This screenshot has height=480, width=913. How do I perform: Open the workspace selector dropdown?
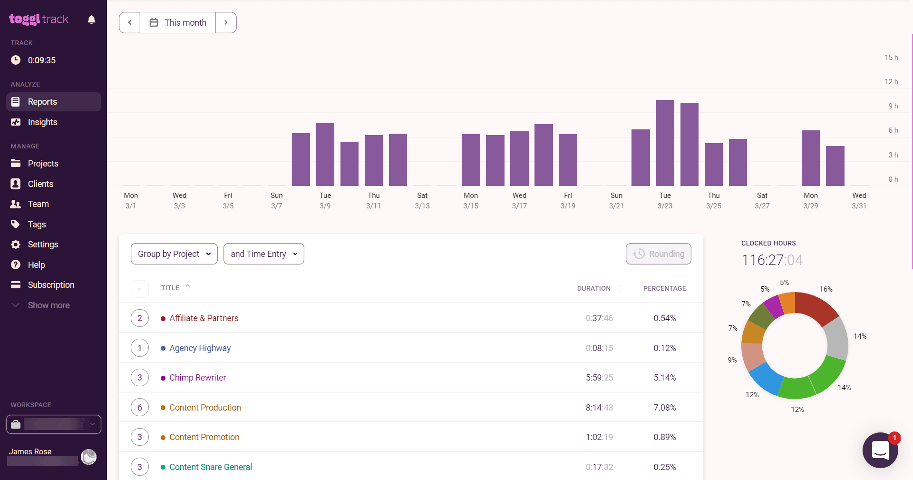(x=54, y=424)
